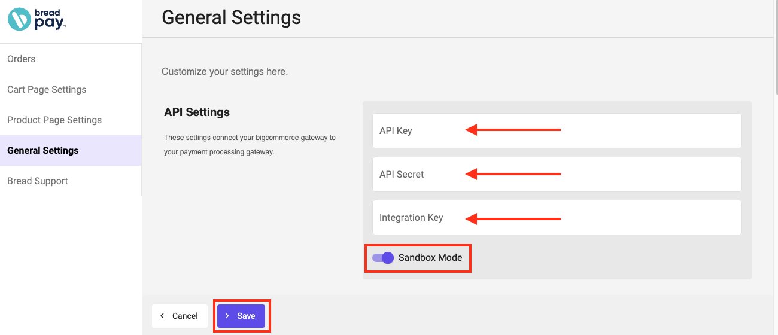The width and height of the screenshot is (778, 335).
Task: Toggle the Sandbox Mode switch
Action: click(383, 258)
